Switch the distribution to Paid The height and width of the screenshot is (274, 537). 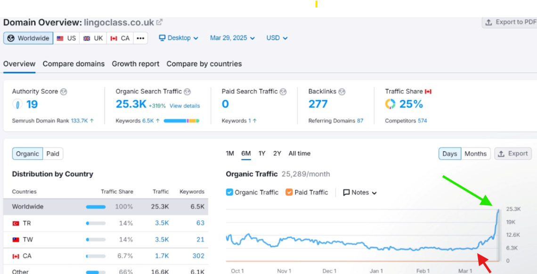point(53,153)
